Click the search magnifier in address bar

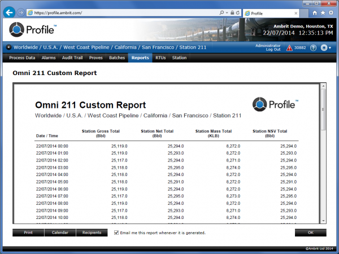coord(221,13)
